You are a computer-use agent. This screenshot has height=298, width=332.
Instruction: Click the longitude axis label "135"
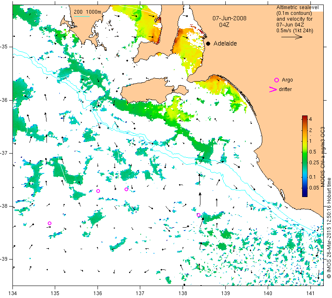55,293
